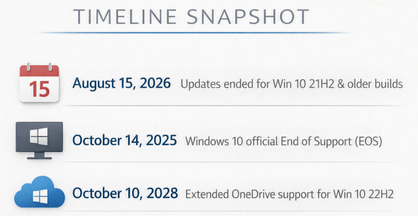Select the October 14, 2025 date

point(125,141)
